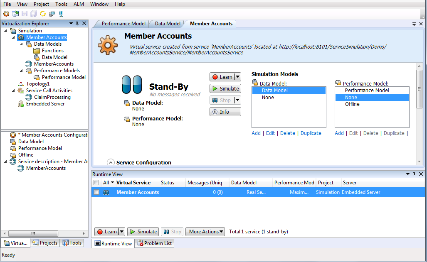Collapse the Performance Models tree node
Screen dimensions: 427x262
click(x=21, y=71)
